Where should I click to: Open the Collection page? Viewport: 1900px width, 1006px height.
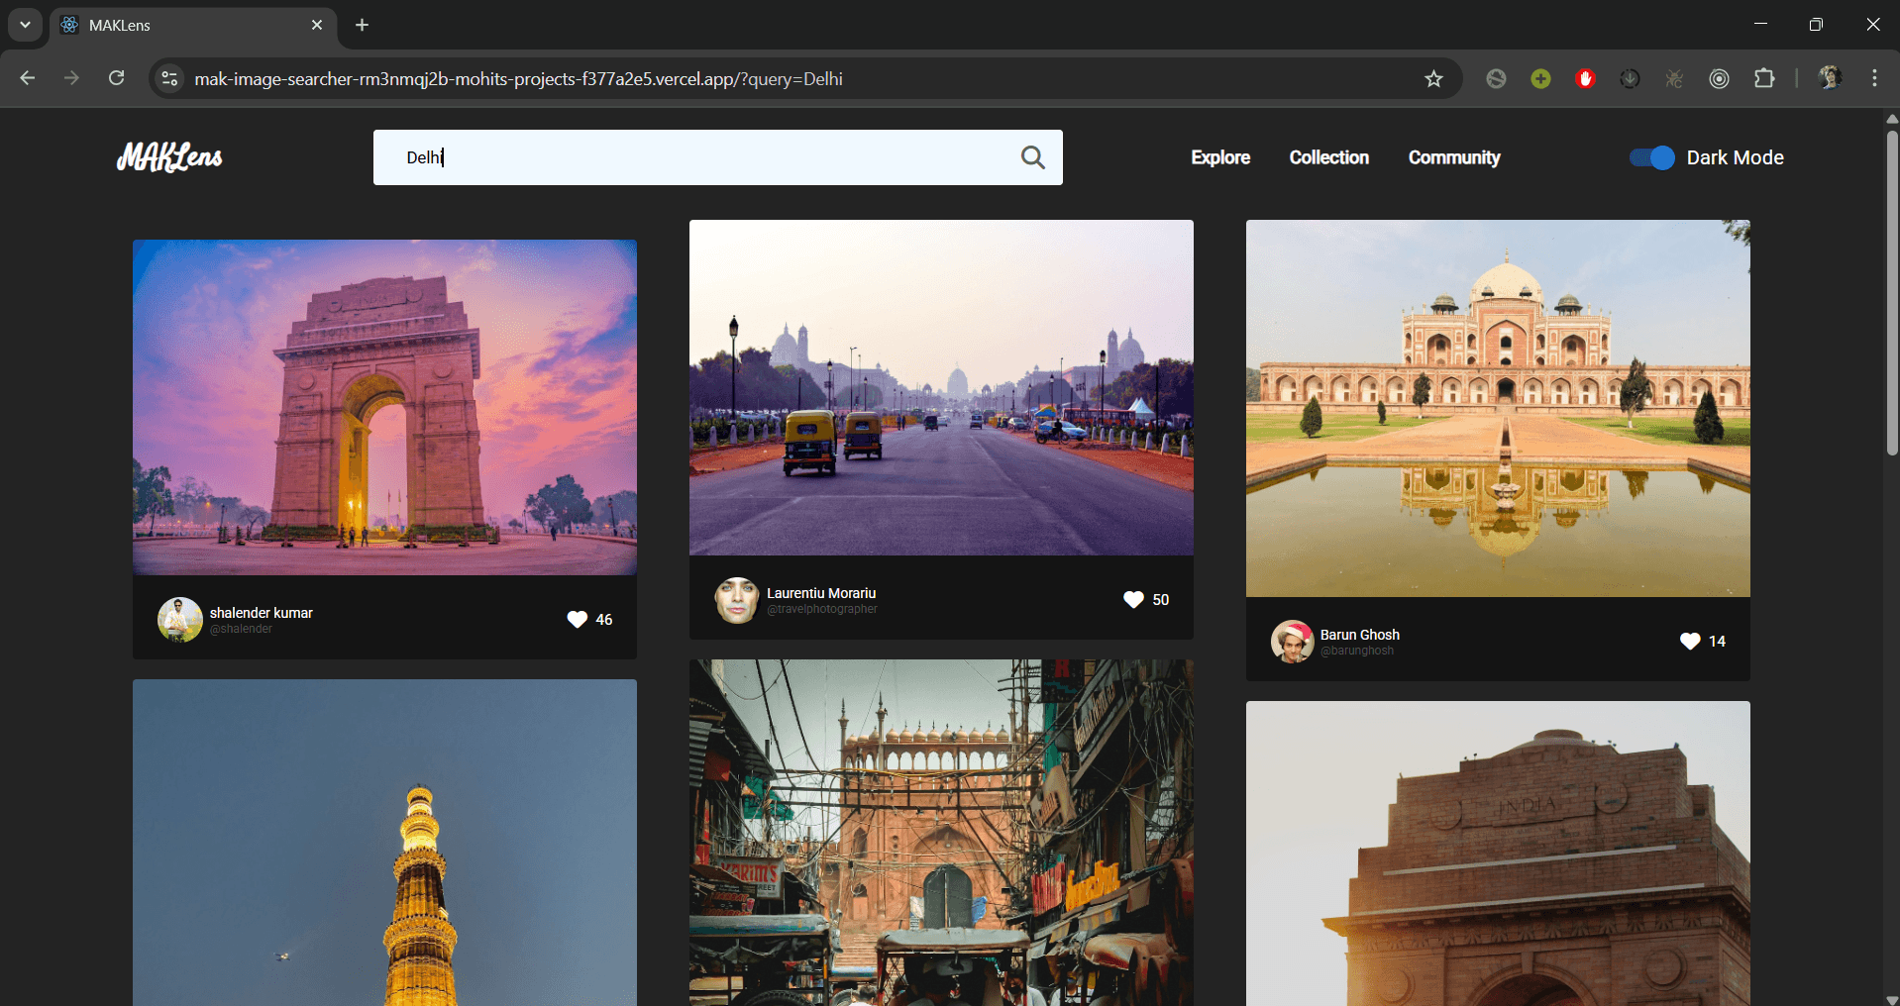(1328, 157)
